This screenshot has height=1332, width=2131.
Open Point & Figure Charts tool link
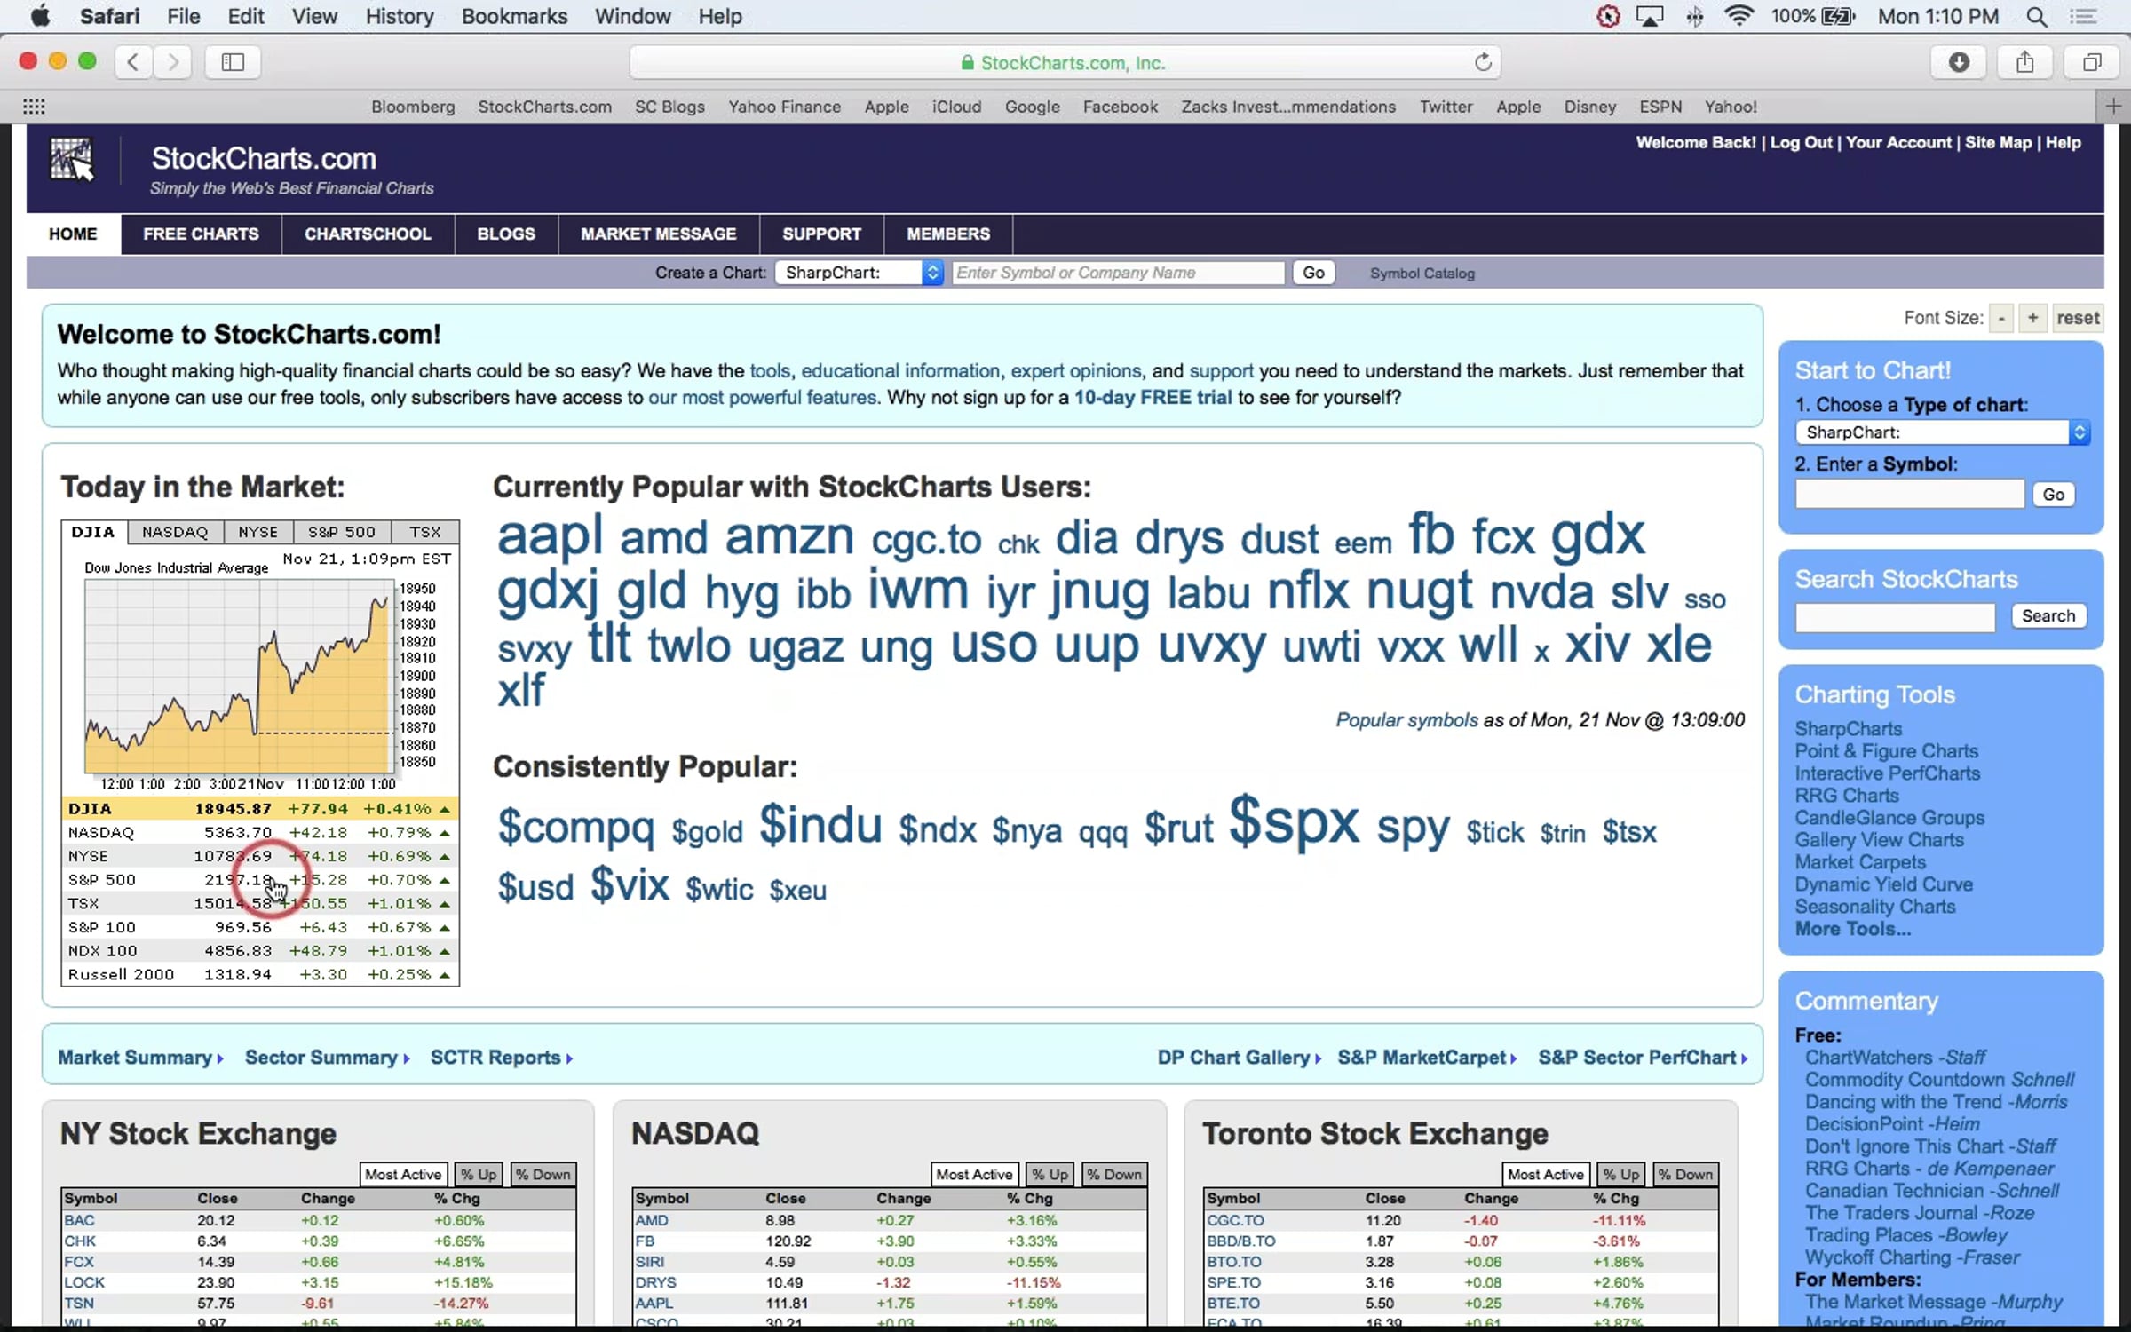pyautogui.click(x=1886, y=751)
